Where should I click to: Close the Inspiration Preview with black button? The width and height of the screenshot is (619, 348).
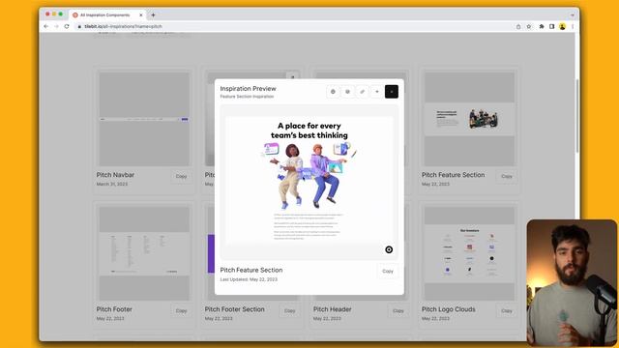click(391, 92)
